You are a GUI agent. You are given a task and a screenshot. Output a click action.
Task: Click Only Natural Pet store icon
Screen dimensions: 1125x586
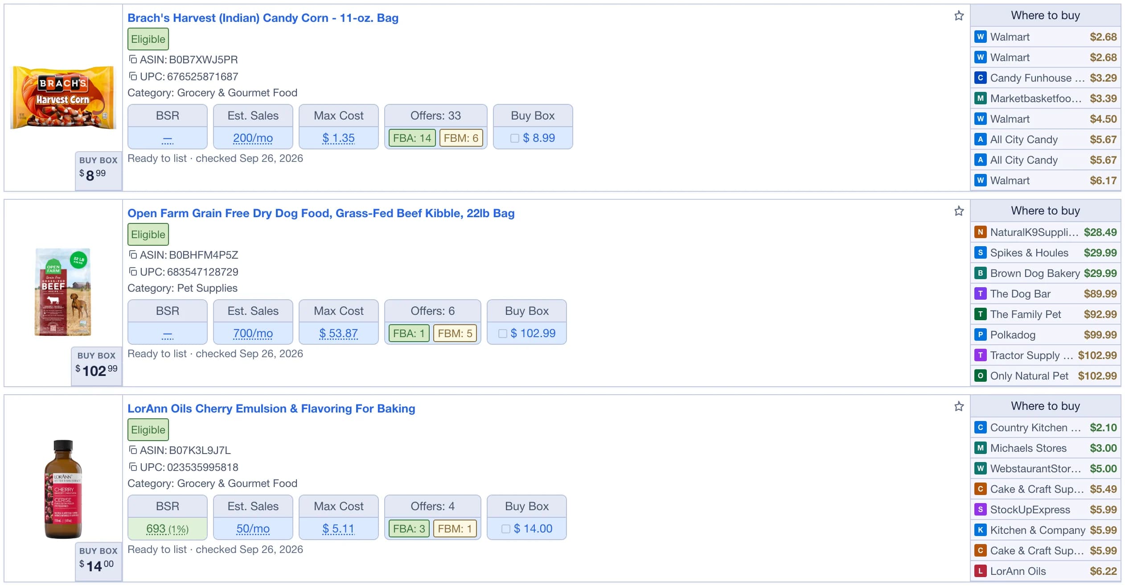pos(980,376)
